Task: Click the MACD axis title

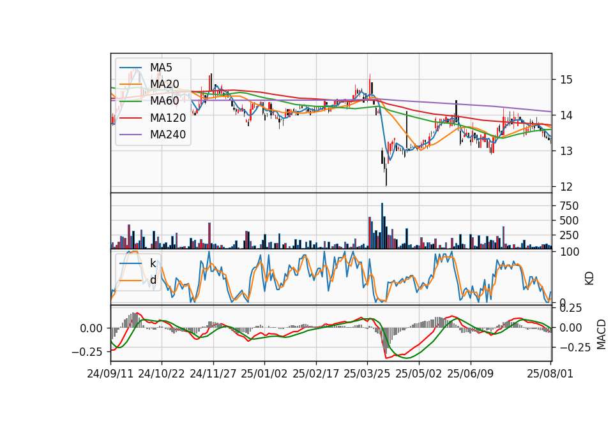Action: [x=602, y=334]
